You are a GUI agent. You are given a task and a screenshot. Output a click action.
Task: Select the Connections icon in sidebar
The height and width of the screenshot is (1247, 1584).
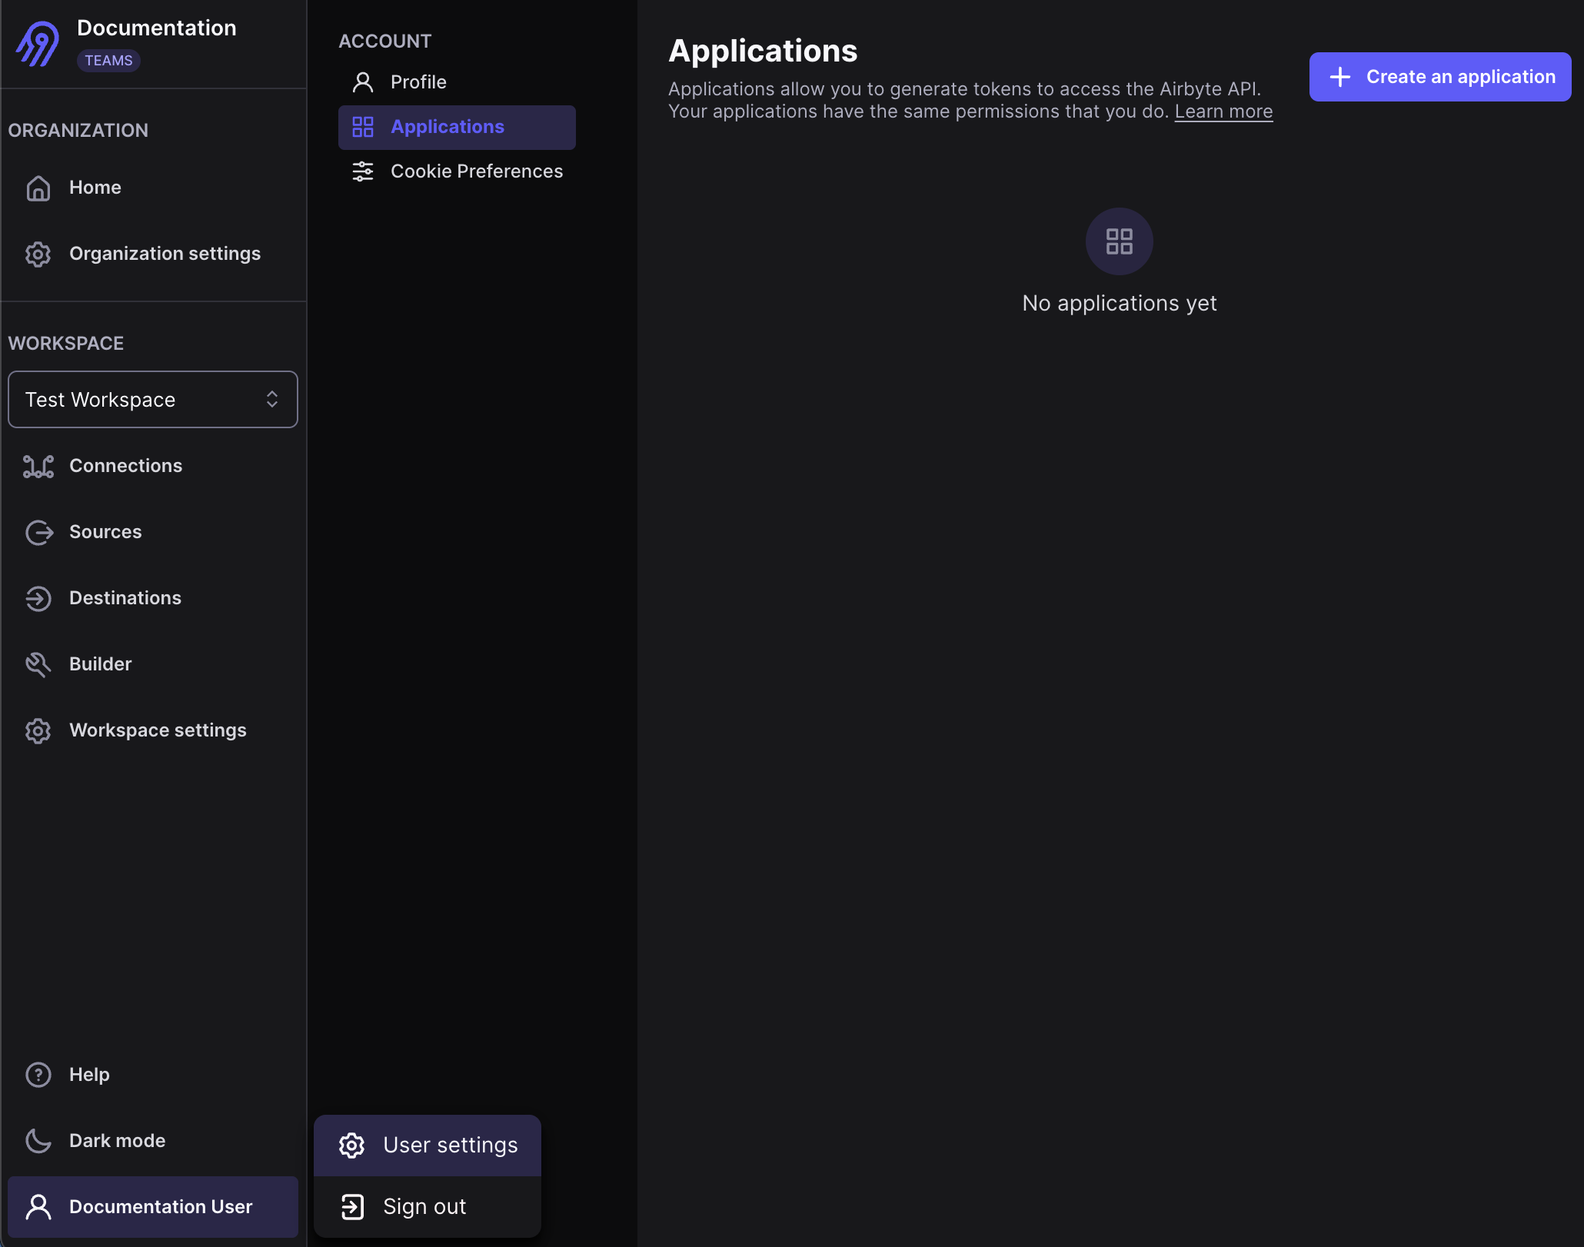38,466
